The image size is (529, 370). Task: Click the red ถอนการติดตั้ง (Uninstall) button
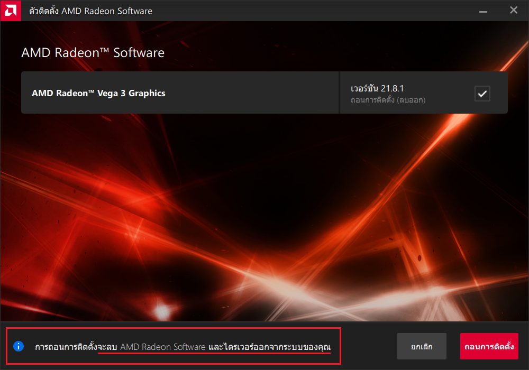(489, 346)
